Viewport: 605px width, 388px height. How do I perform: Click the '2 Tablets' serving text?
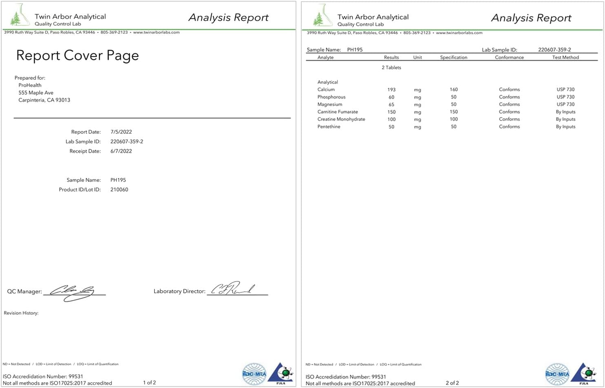pos(391,68)
